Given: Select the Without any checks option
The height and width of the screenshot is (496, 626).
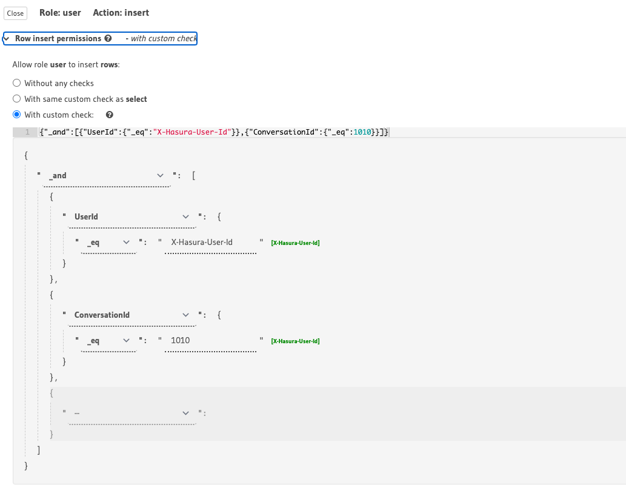Looking at the screenshot, I should pos(17,83).
